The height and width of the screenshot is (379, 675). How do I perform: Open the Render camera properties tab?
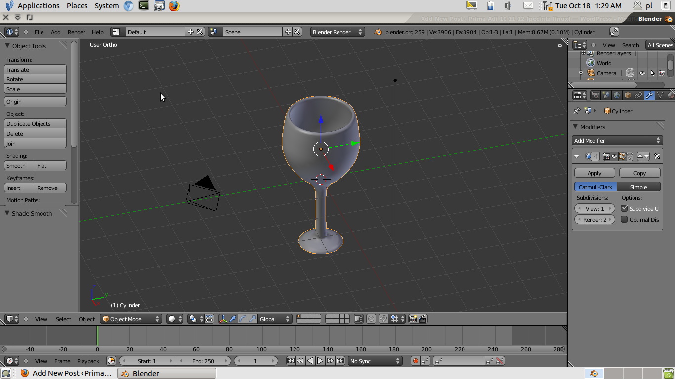[595, 95]
